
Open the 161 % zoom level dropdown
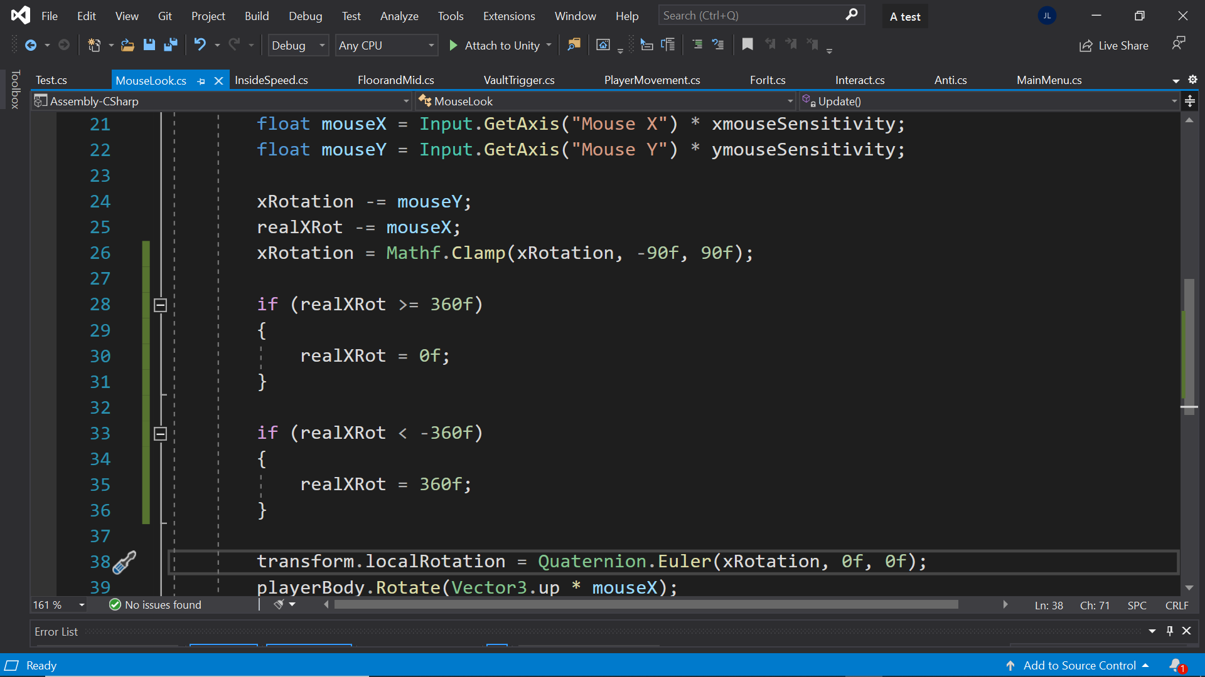tap(60, 605)
